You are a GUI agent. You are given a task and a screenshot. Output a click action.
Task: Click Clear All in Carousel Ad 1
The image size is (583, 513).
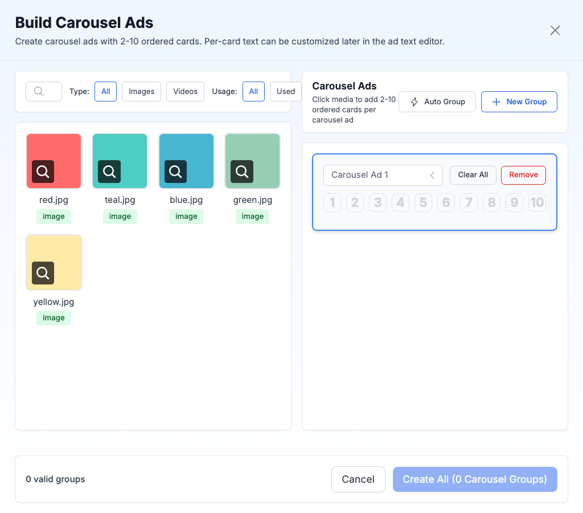click(x=473, y=175)
